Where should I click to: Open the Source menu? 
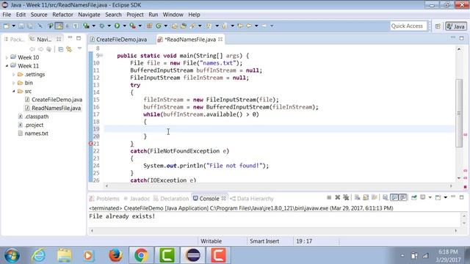tap(39, 15)
